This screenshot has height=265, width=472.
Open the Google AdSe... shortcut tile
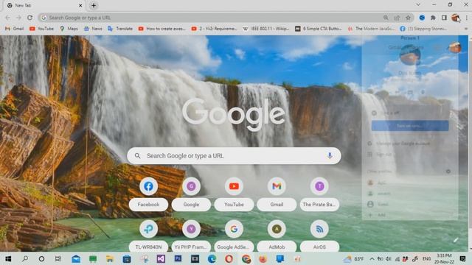click(x=234, y=236)
